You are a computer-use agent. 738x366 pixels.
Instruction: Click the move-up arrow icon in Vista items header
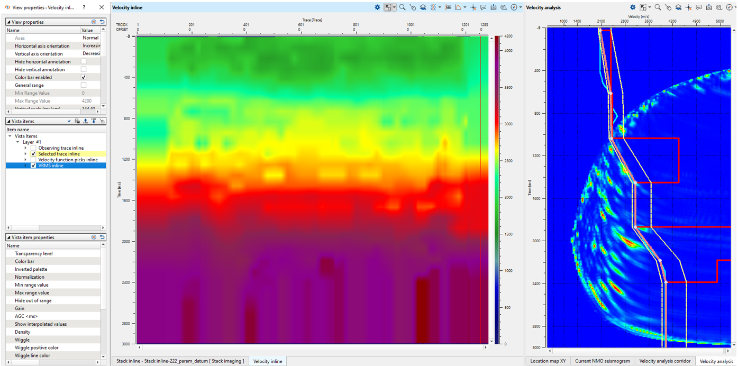tap(86, 121)
